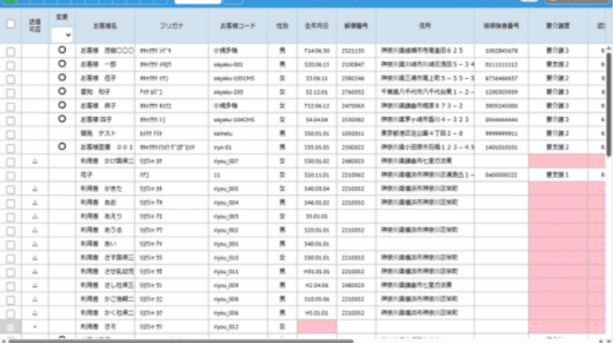This screenshot has width=613, height=343.
Task: Click birth date cell H31.01.01
Action: (x=317, y=271)
